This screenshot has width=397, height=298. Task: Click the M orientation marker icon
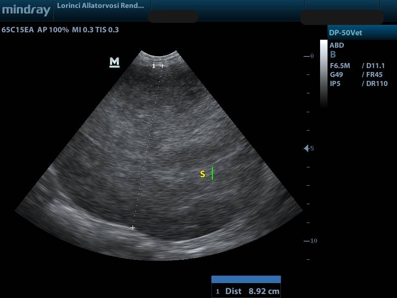115,62
